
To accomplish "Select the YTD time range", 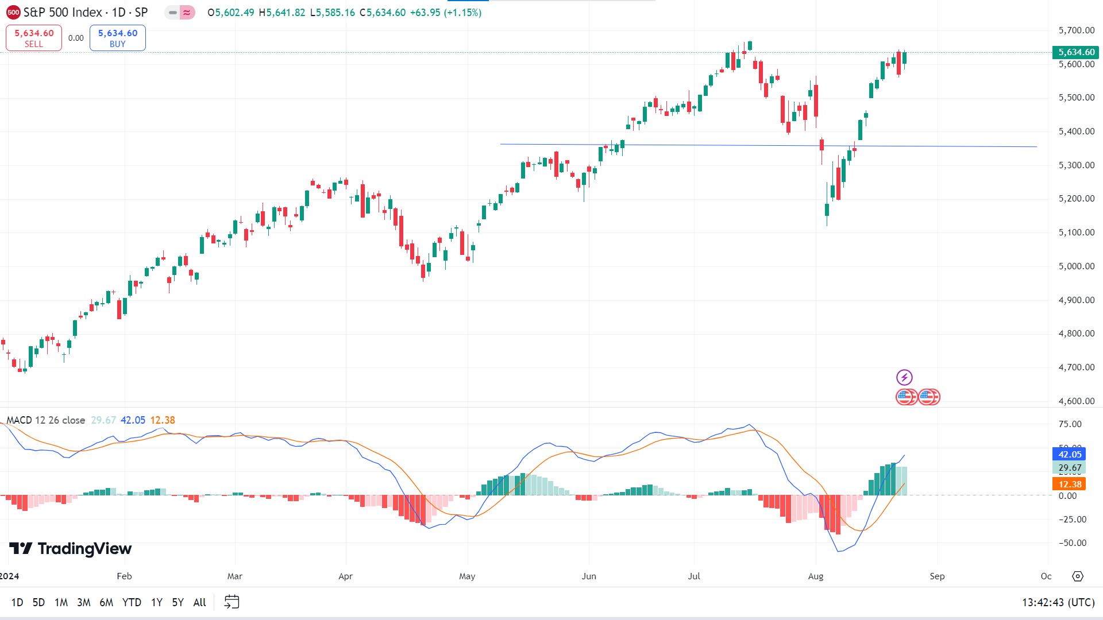I will pyautogui.click(x=132, y=602).
